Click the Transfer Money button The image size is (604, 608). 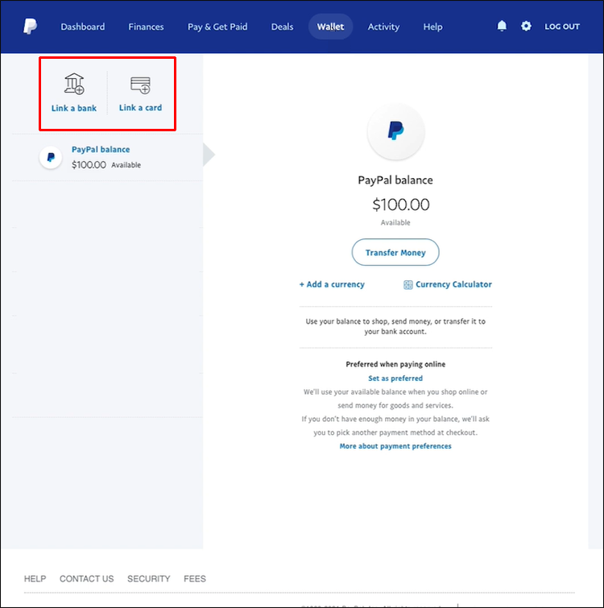pyautogui.click(x=395, y=252)
